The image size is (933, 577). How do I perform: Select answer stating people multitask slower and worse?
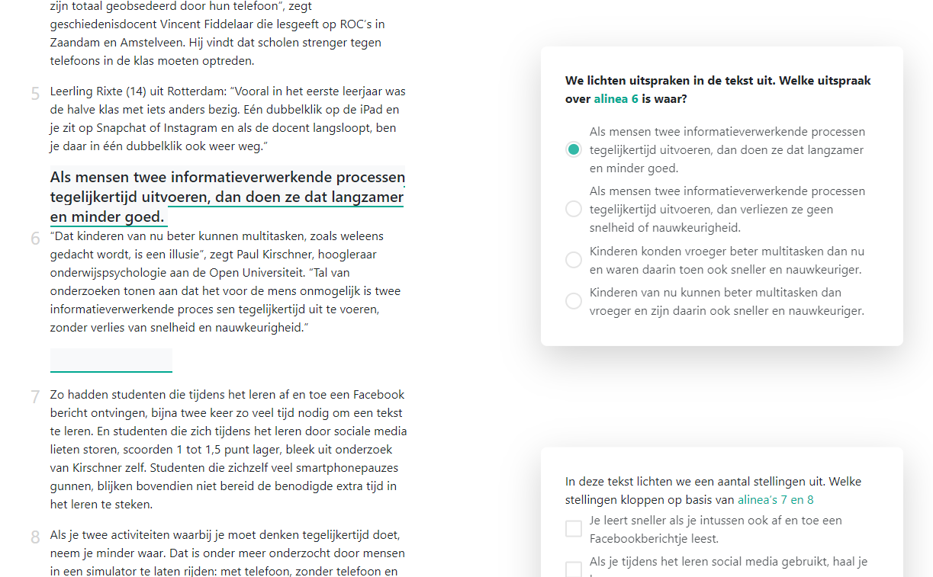[x=573, y=149]
